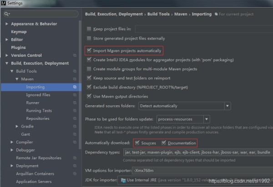Viewport: 273px width, 187px height.
Task: Uncheck automatic download of Documentation
Action: pyautogui.click(x=164, y=143)
